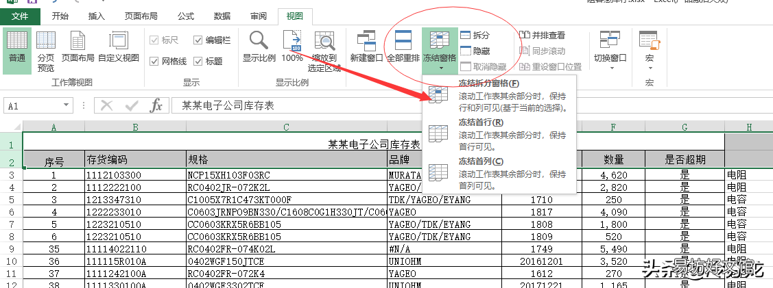Set zoom with the 100% icon

point(292,47)
